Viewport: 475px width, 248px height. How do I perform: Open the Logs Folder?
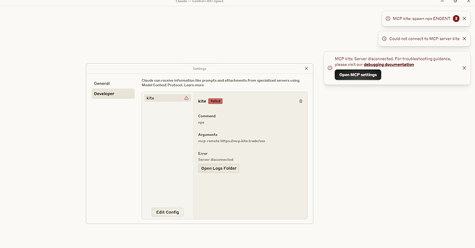pyautogui.click(x=219, y=168)
